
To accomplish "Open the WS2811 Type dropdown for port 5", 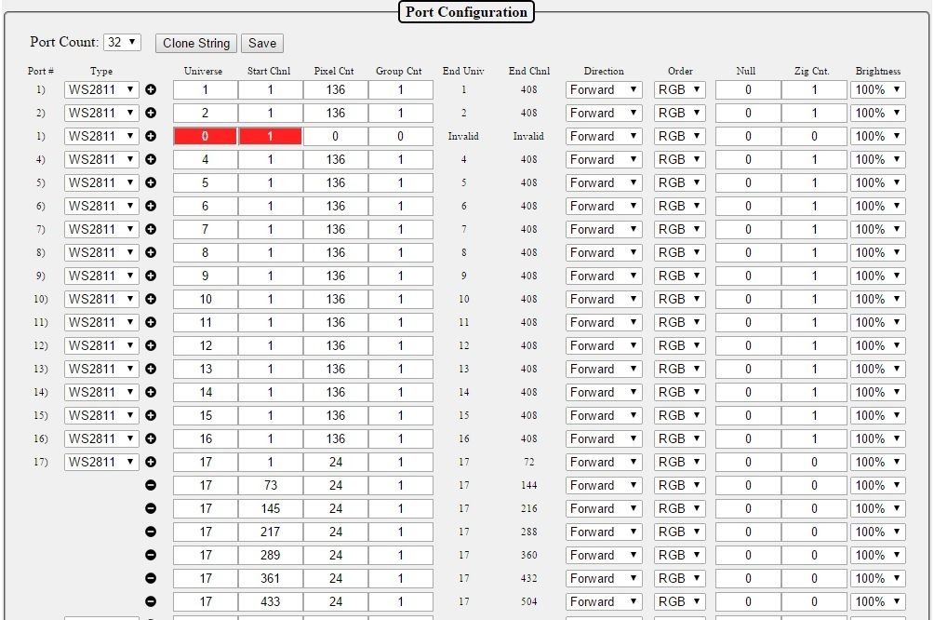I will tap(101, 182).
